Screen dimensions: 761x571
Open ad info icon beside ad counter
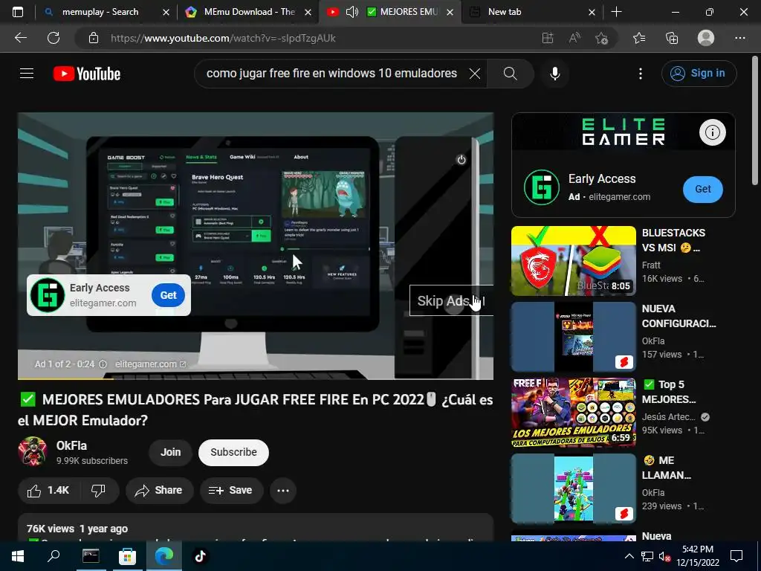(103, 364)
